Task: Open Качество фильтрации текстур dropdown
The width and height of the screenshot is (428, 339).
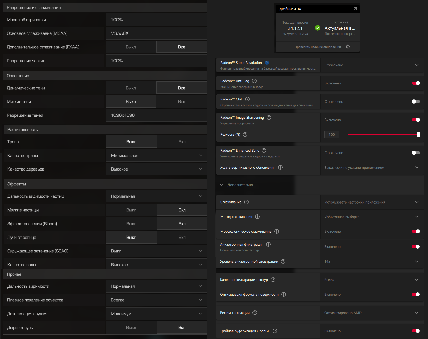Action: 372,280
